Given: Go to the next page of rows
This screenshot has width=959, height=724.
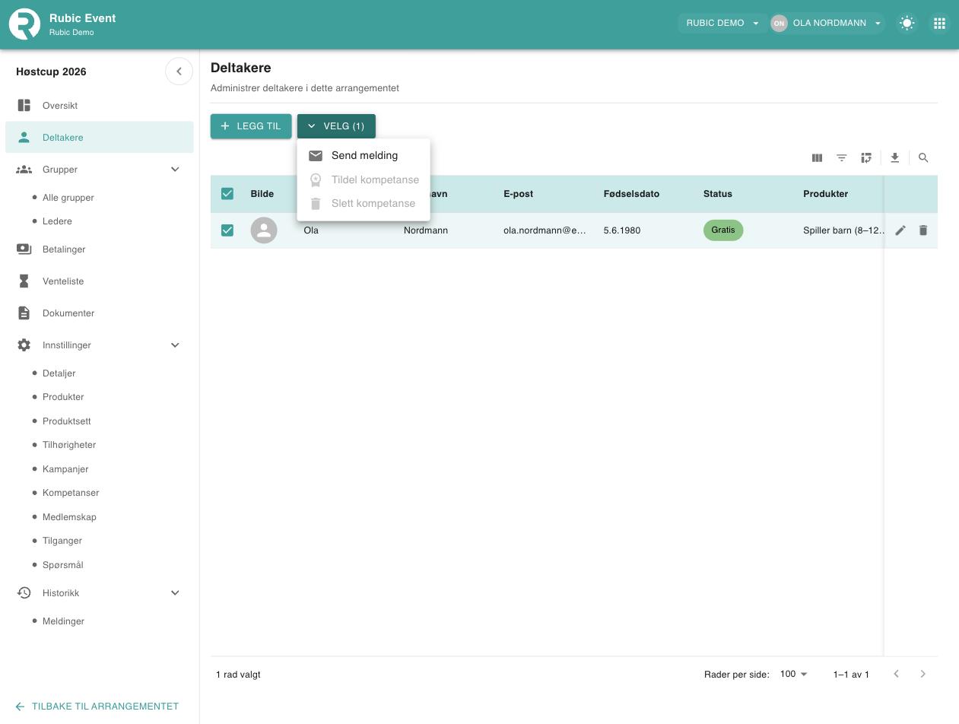Looking at the screenshot, I should tap(923, 674).
